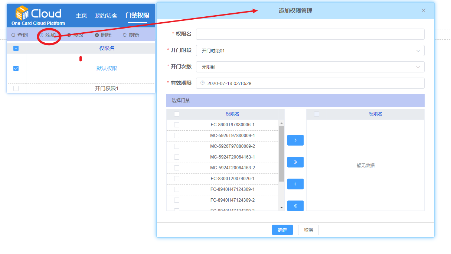
Task: Select checkbox for MC-5924T20064163-1
Action: (x=177, y=157)
